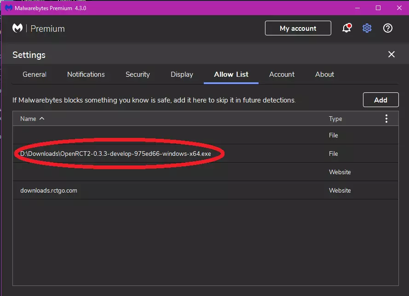
Task: Toggle Name column sort arrow
Action: point(42,119)
